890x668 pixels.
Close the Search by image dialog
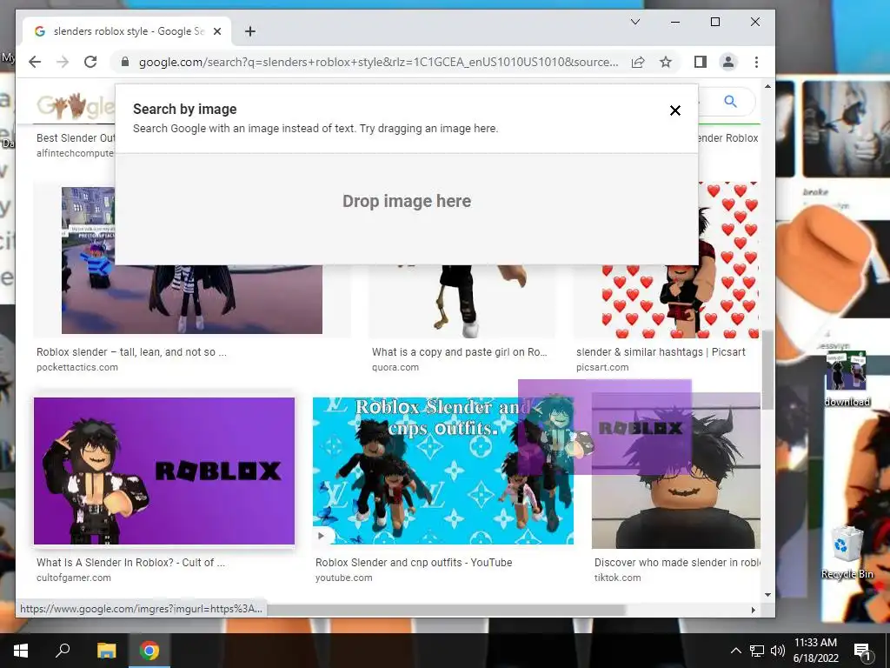tap(674, 110)
